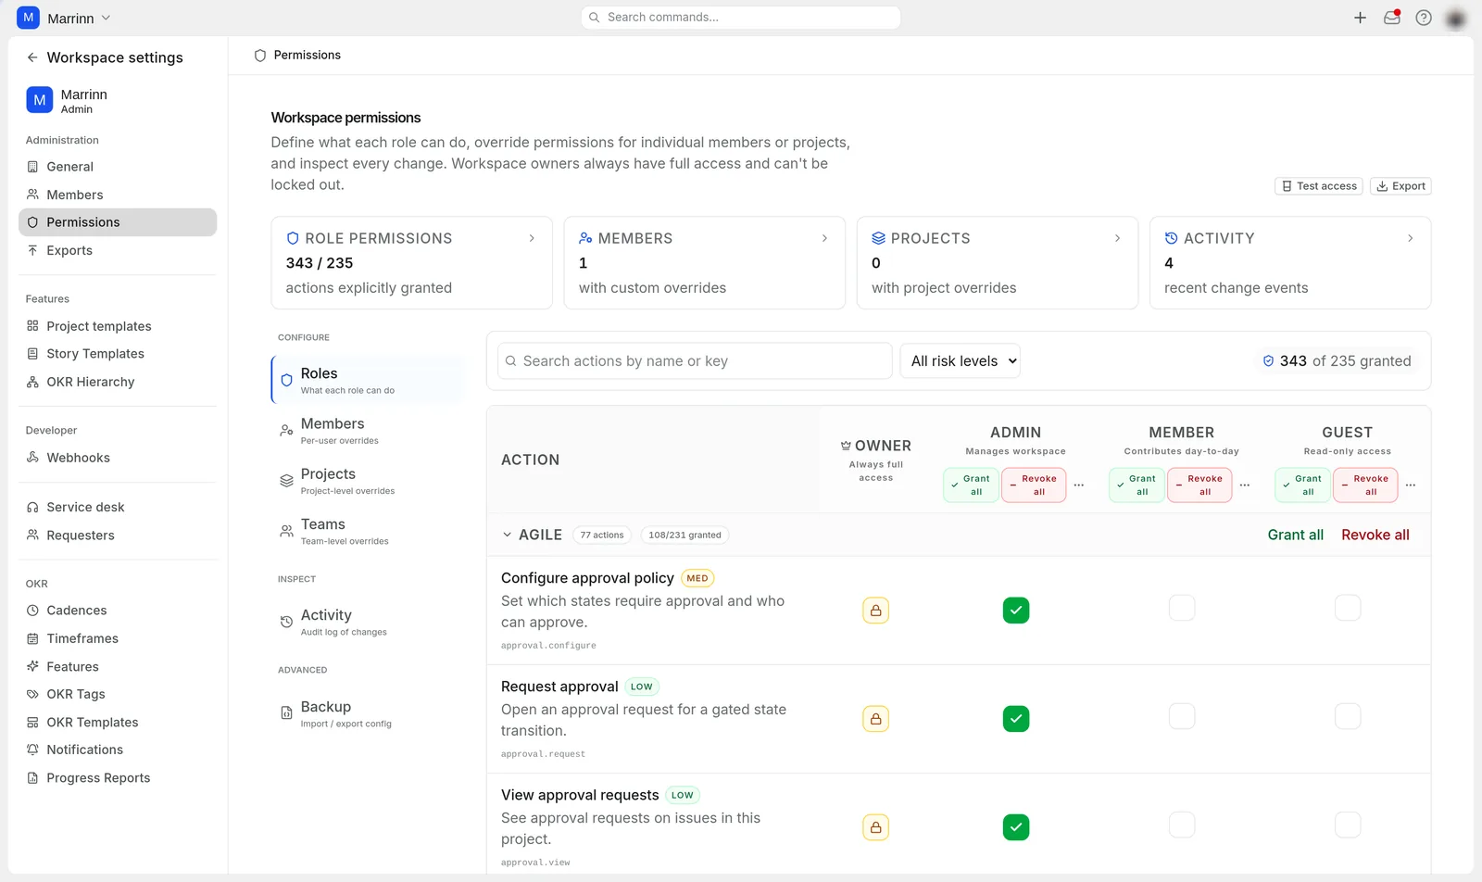The width and height of the screenshot is (1482, 882).
Task: Switch to Teams team-level overrides tab
Action: (x=367, y=531)
